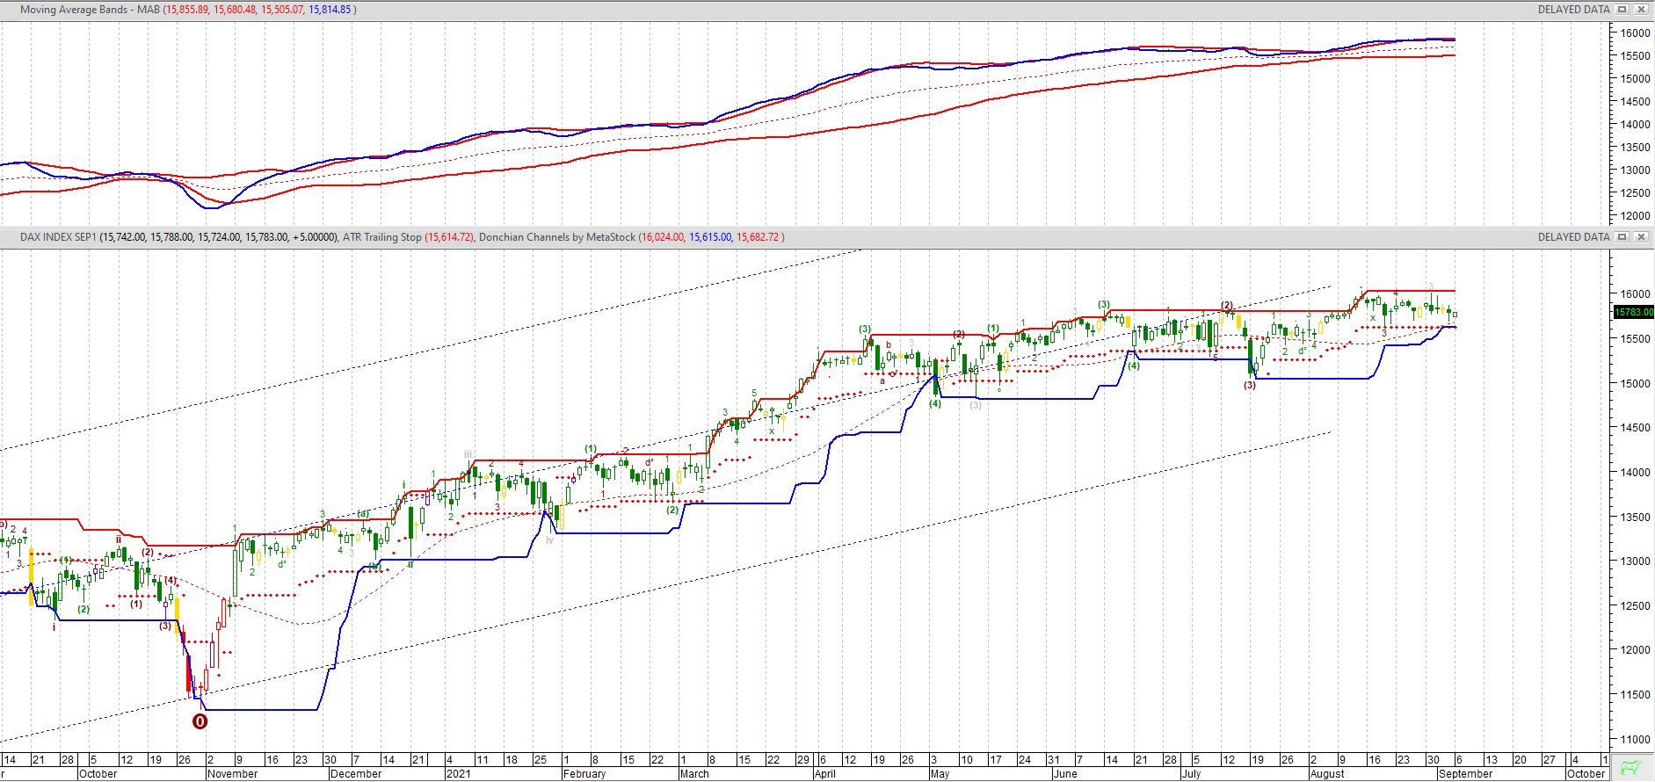Click DELAYED DATA label in lower pane
The image size is (1655, 782).
[x=1573, y=237]
